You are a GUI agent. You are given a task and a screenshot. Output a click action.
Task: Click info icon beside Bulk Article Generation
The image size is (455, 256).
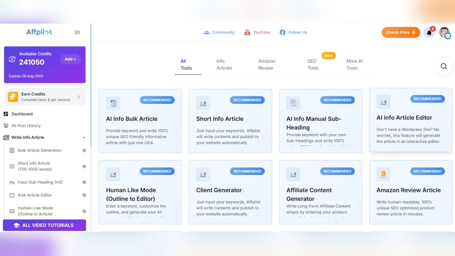click(x=84, y=151)
